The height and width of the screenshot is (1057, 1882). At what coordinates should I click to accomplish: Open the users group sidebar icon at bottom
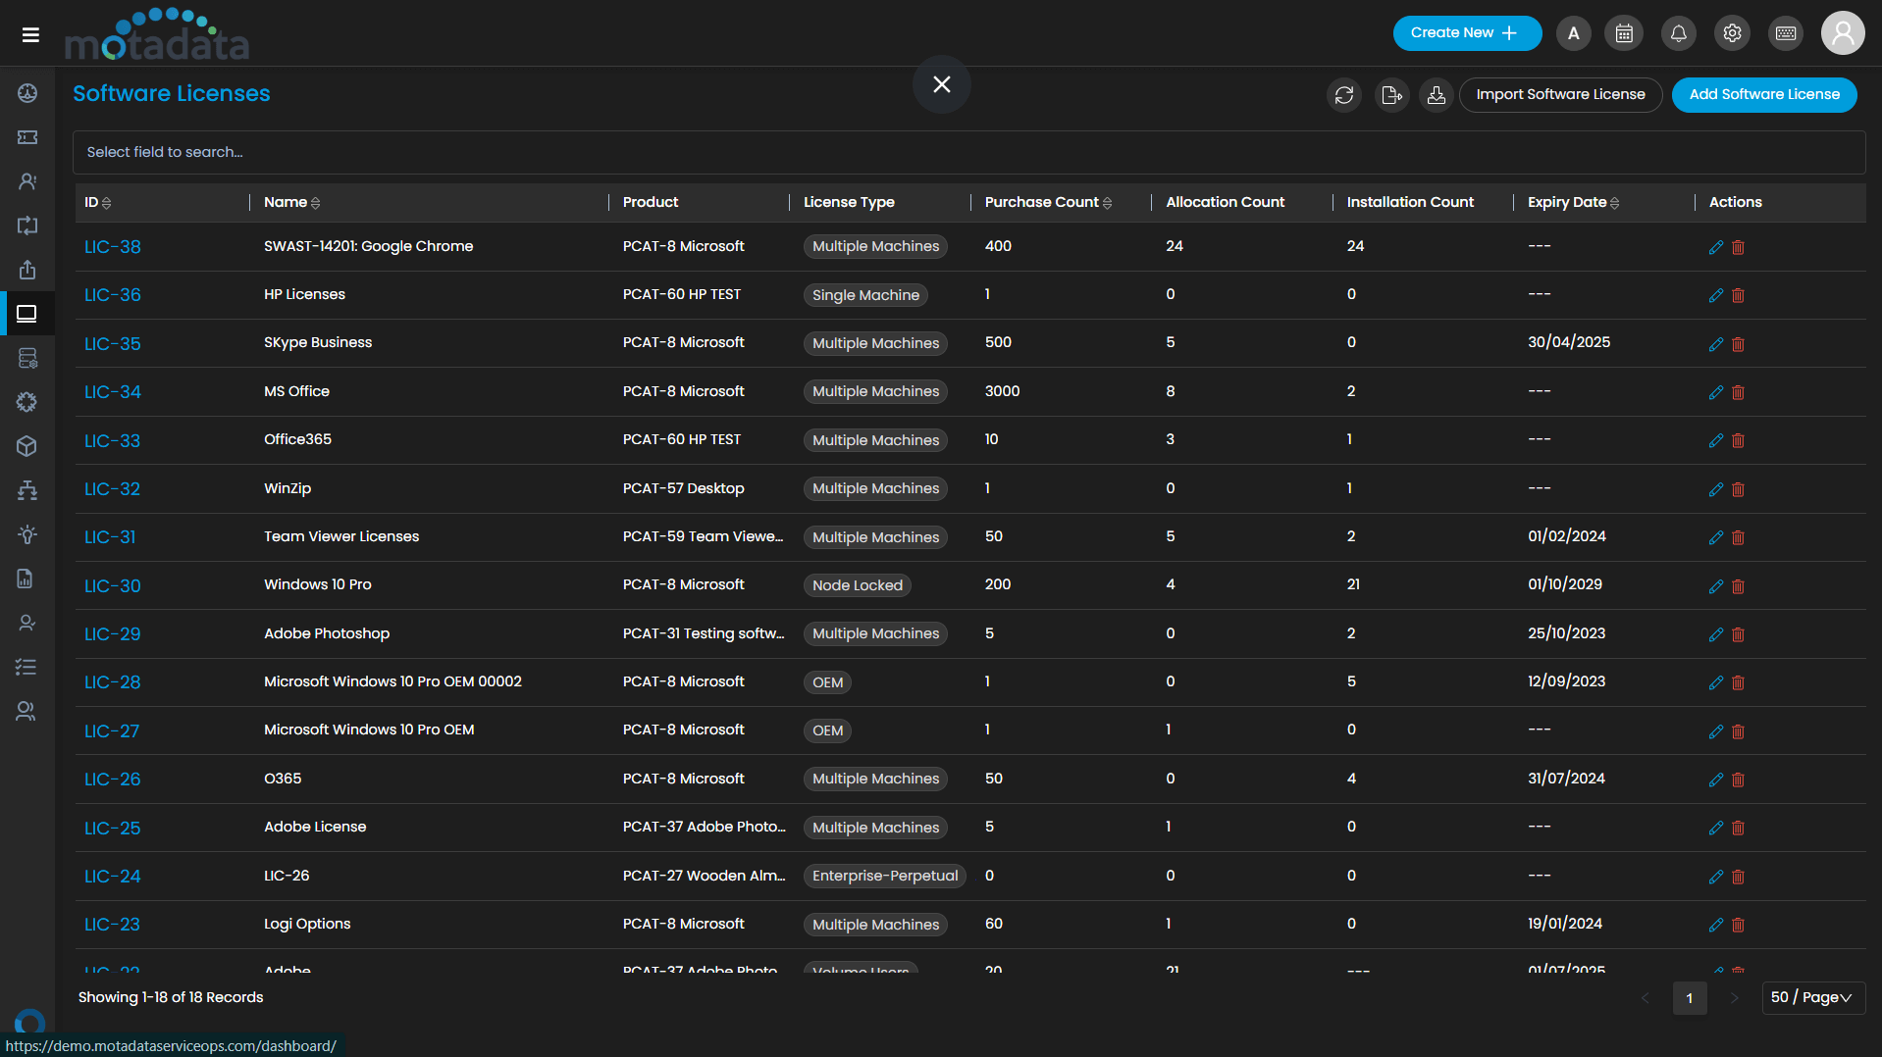point(27,712)
